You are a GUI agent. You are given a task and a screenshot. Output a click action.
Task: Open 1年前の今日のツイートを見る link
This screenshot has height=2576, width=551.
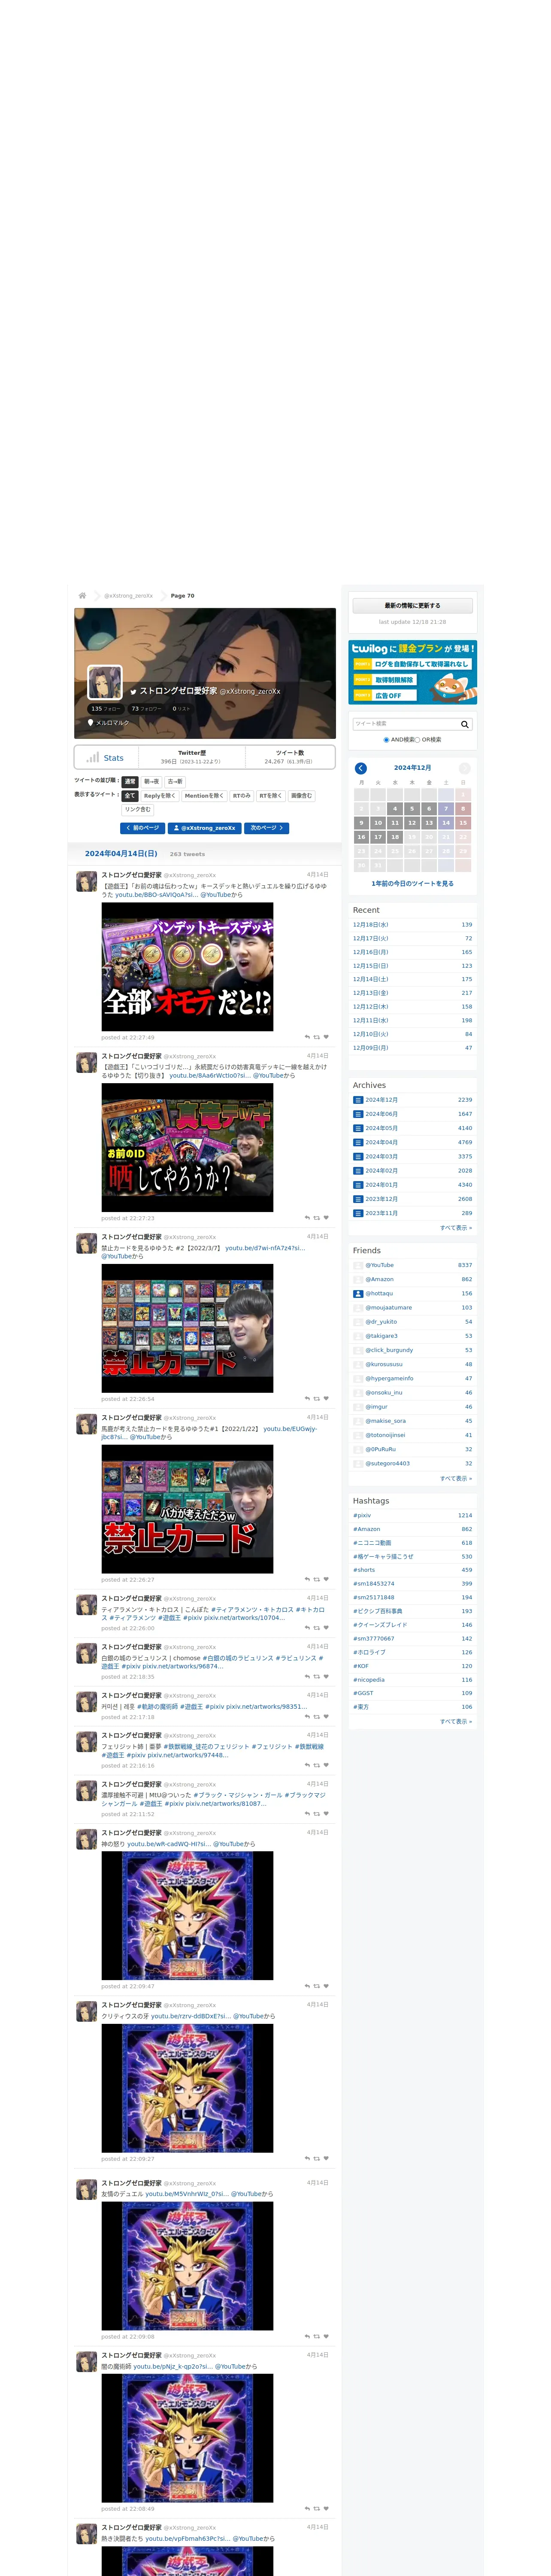point(412,884)
